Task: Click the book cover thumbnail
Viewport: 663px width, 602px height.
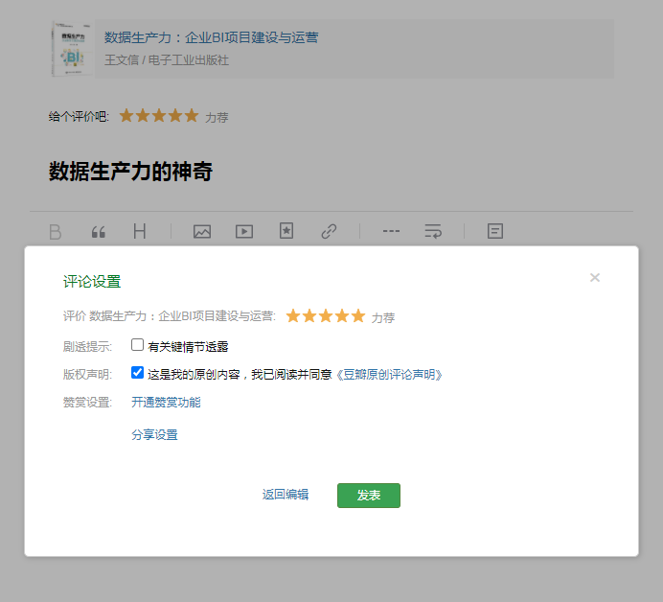Action: coord(72,49)
